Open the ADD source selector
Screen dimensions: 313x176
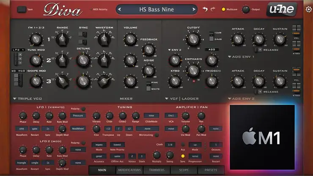pos(212,49)
